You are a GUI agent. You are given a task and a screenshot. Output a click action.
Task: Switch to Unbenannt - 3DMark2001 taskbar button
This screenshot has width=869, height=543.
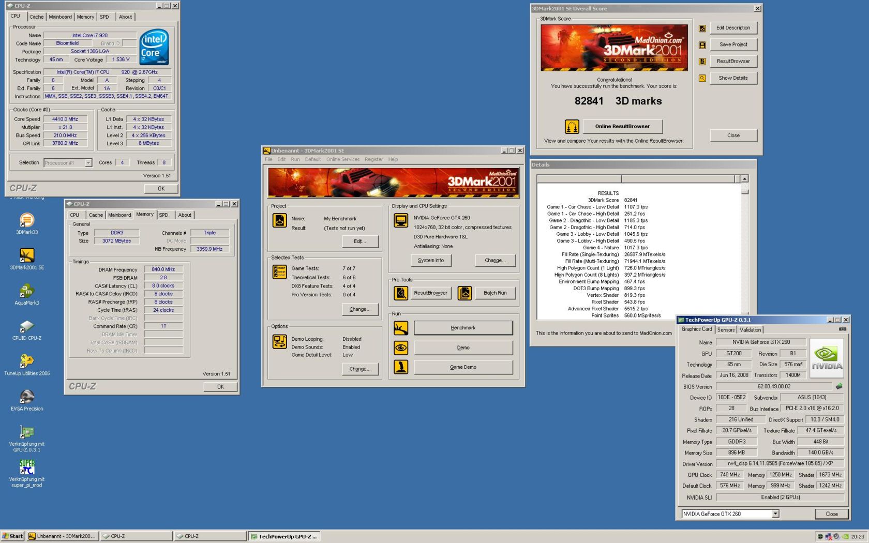(x=62, y=536)
